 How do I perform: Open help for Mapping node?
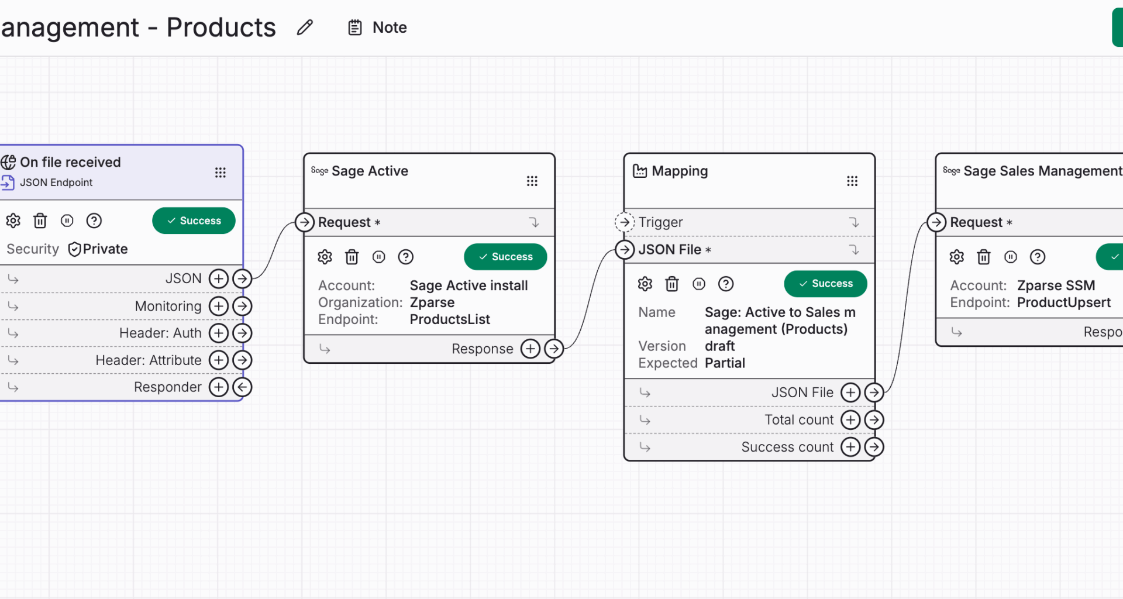[x=726, y=284]
